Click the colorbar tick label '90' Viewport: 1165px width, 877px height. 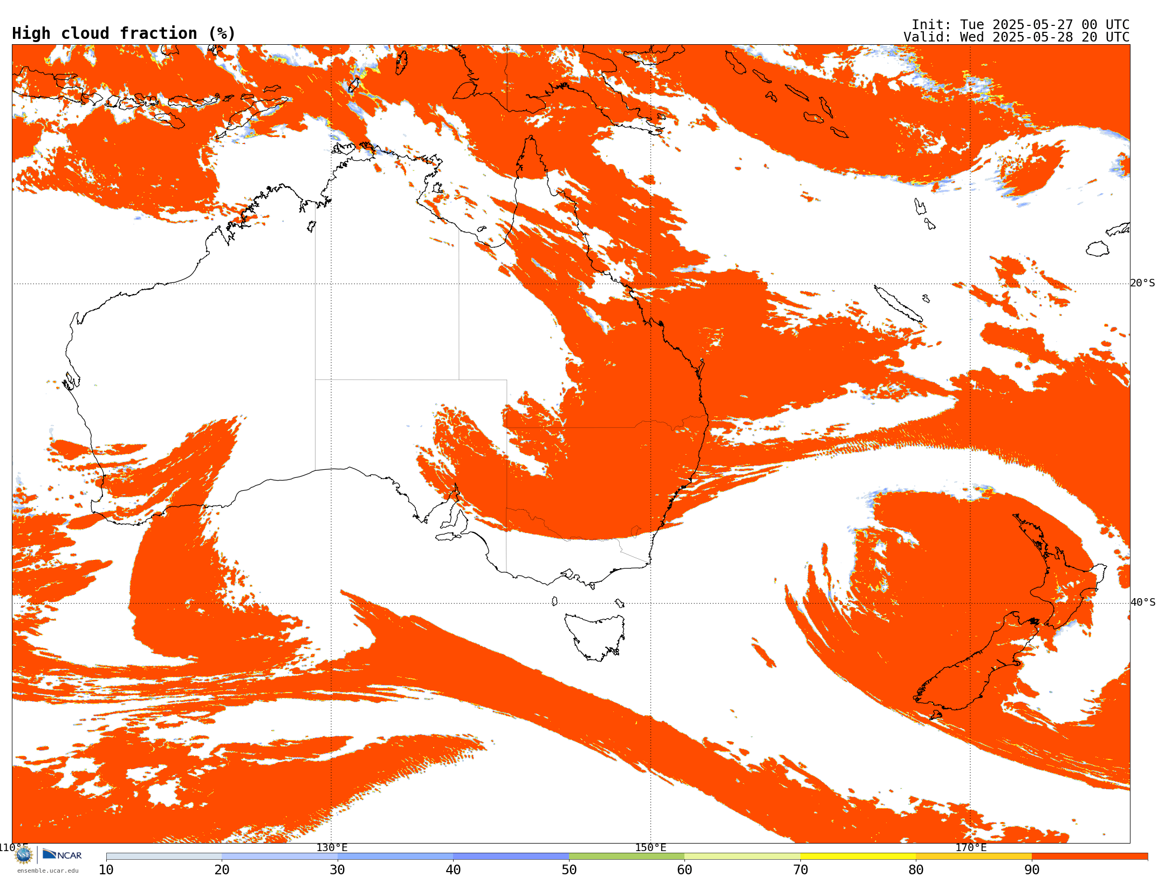coord(1032,869)
